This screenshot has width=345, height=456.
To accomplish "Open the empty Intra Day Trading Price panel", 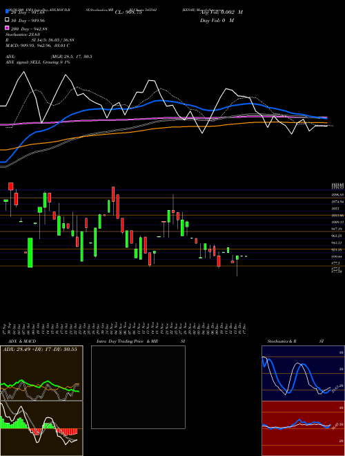I will [138, 387].
